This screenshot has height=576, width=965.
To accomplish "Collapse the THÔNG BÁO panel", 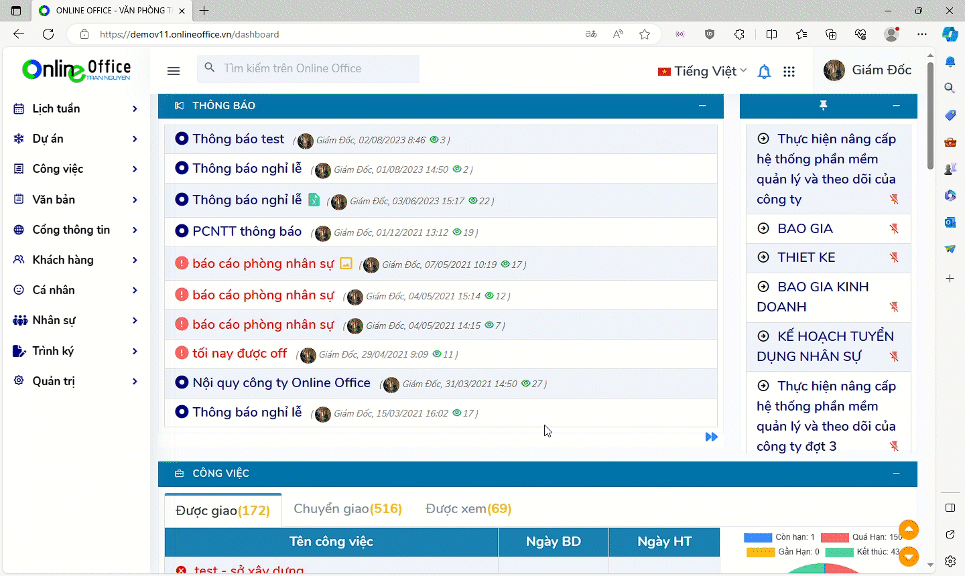I will [702, 106].
